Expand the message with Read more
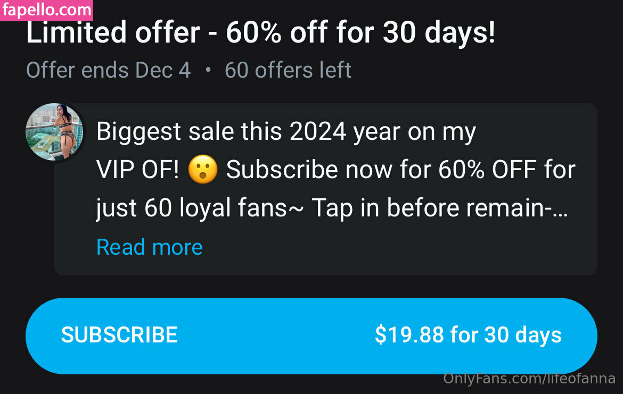Viewport: 623px width, 394px height. point(149,247)
